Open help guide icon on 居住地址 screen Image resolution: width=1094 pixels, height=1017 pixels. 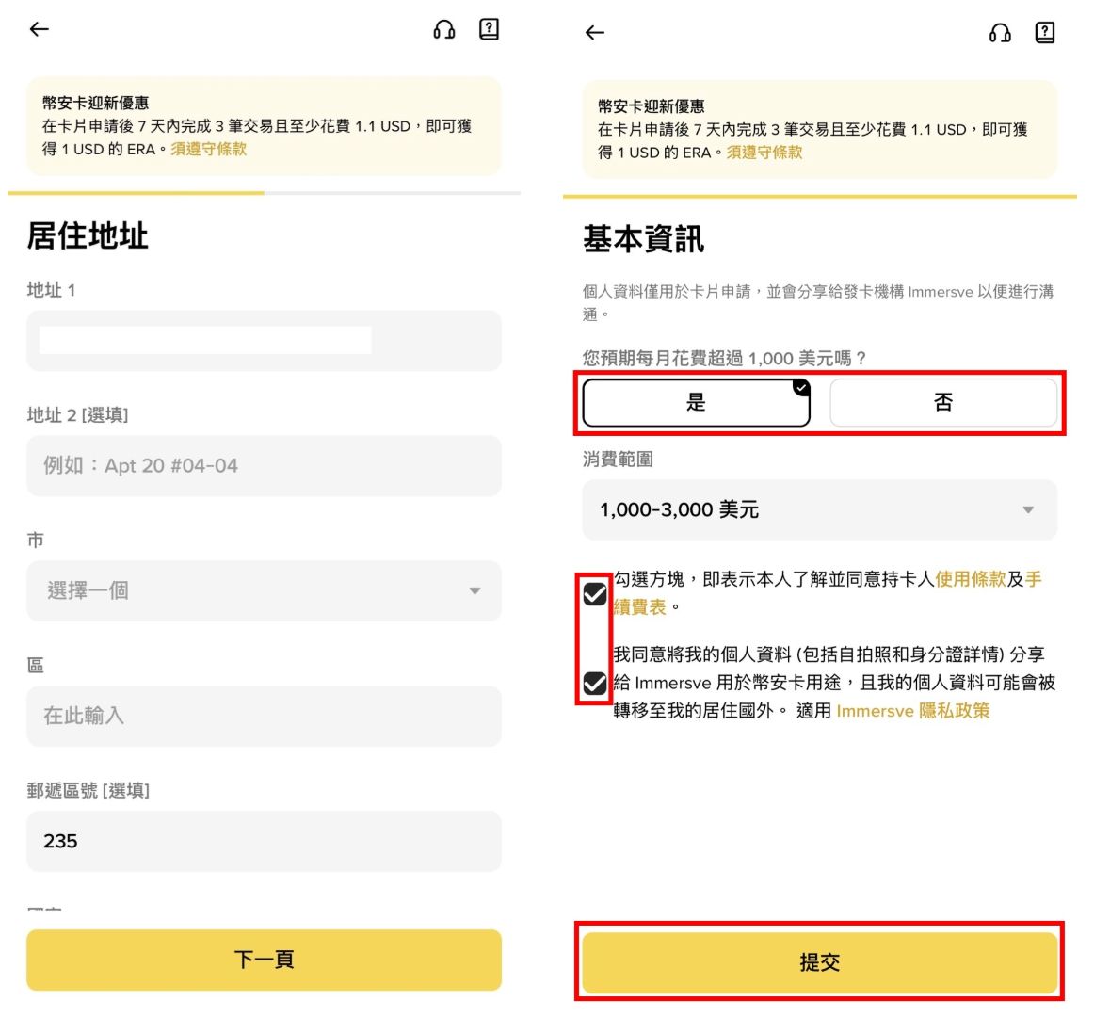(489, 28)
